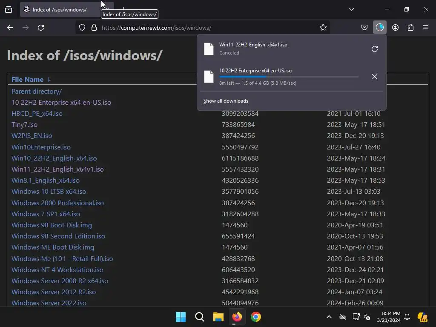Open the Pocket save icon
The height and width of the screenshot is (327, 436).
pos(364,28)
